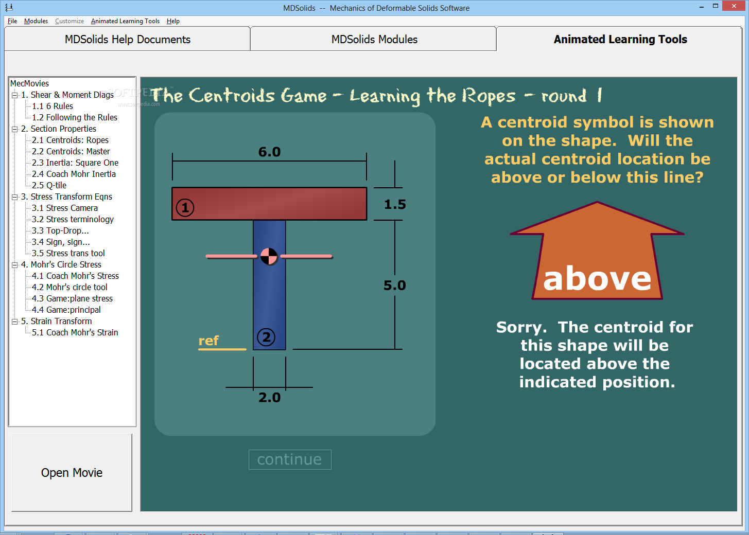Select '2.3 Inertia: Square One'

coord(75,163)
